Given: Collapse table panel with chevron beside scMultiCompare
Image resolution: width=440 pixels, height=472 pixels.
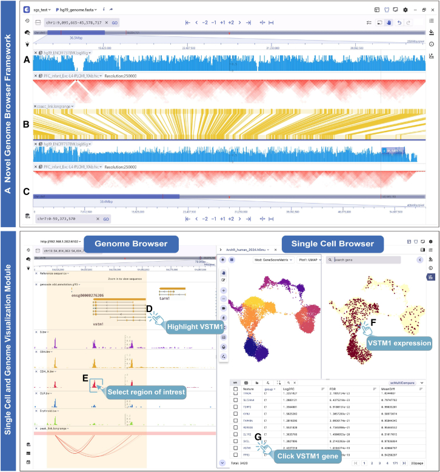Looking at the screenshot, I should pyautogui.click(x=422, y=383).
